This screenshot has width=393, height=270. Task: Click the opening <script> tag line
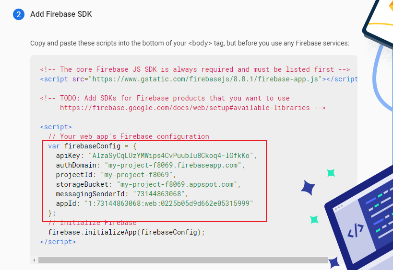coord(56,127)
